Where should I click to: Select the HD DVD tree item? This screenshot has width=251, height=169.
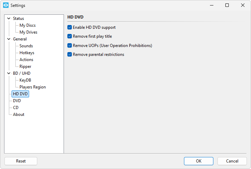[20, 94]
